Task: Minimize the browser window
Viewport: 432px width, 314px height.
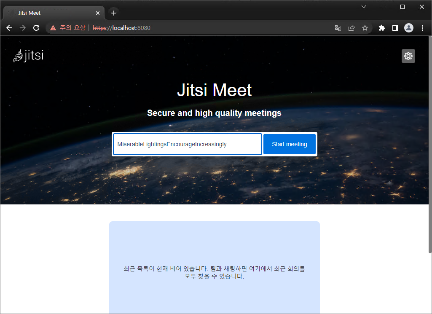Action: coord(383,7)
